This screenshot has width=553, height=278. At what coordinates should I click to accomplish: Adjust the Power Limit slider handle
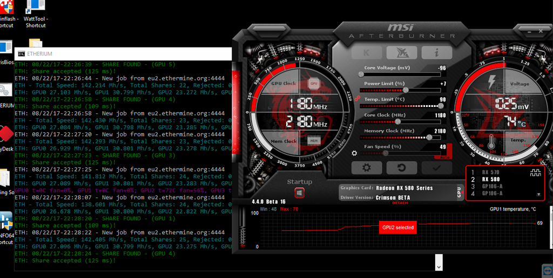(406, 90)
